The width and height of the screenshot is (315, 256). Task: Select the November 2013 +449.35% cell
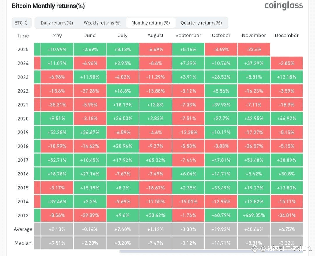tap(254, 215)
